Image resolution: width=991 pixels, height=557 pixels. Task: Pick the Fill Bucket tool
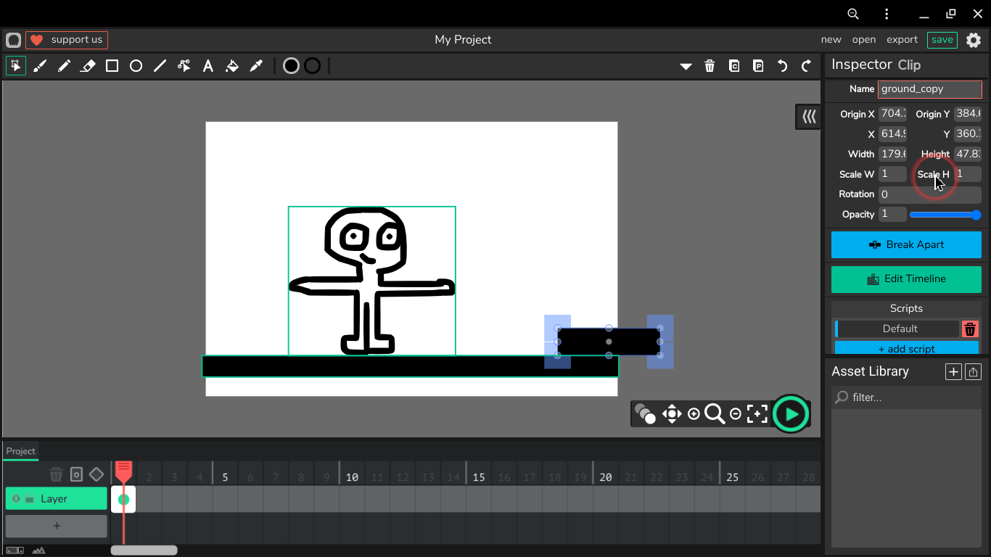pos(232,66)
